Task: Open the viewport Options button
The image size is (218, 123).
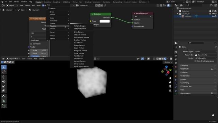Action: click(168, 62)
